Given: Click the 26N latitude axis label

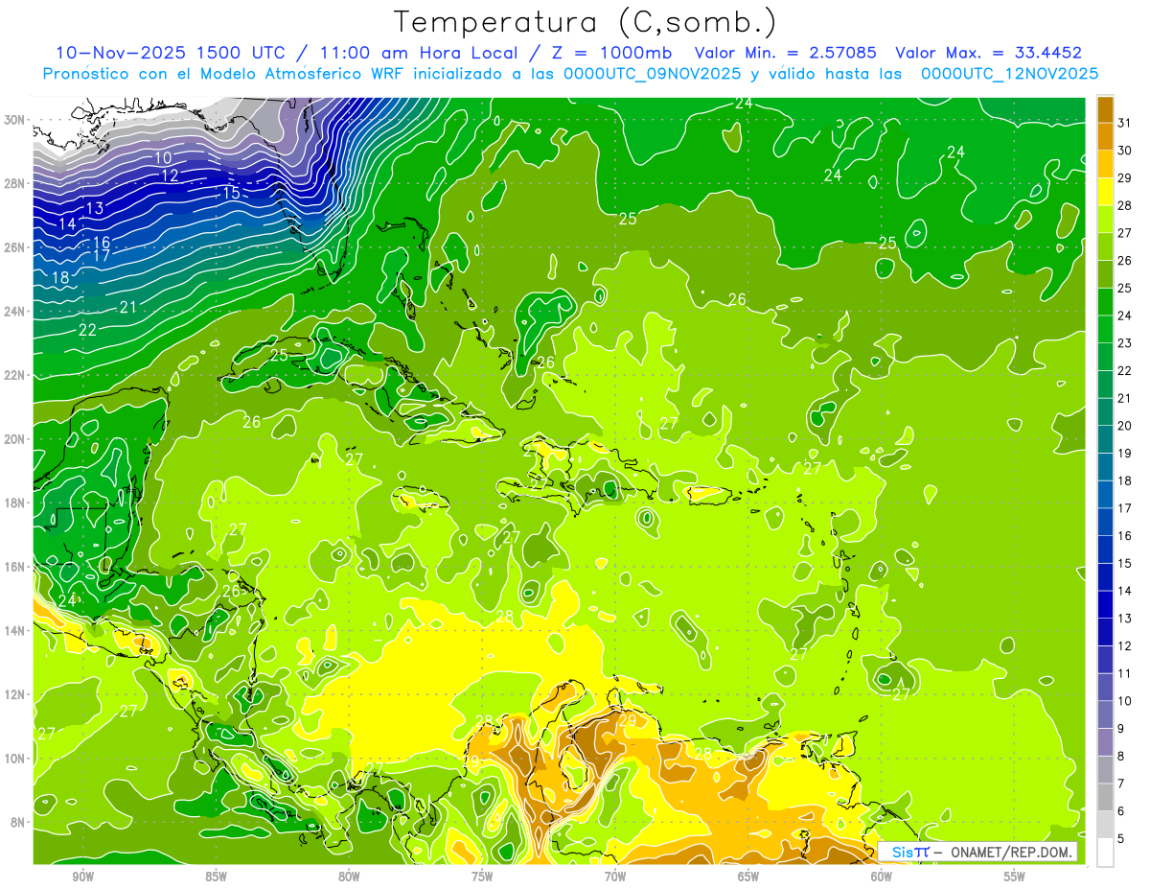Looking at the screenshot, I should 14,247.
